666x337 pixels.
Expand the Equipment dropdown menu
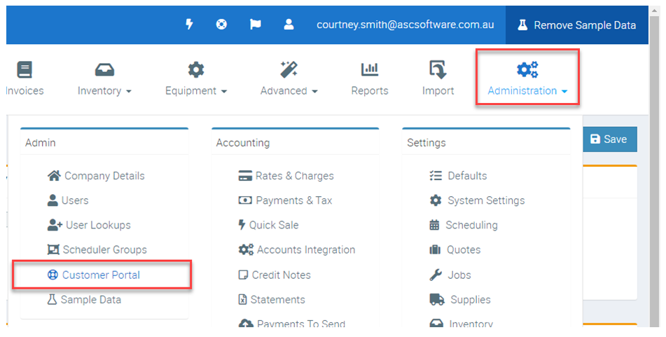click(196, 90)
